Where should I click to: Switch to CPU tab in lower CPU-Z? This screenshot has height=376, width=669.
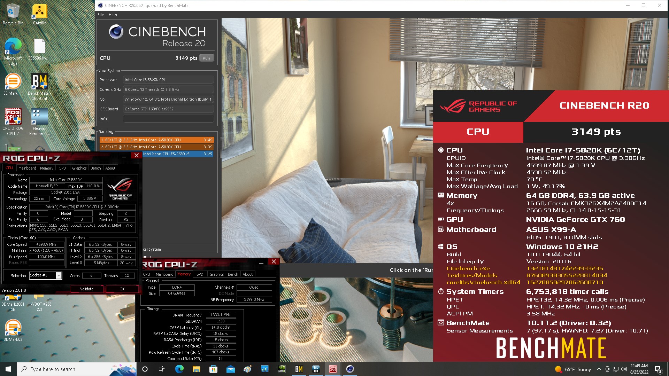(147, 274)
